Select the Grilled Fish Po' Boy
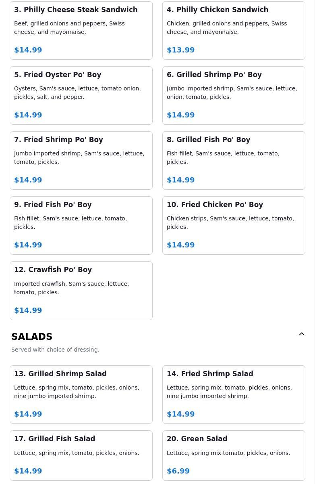 coord(234,161)
